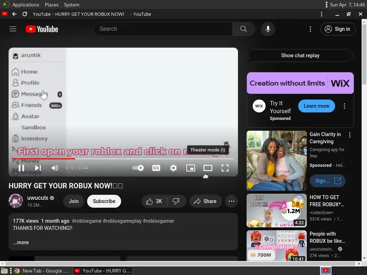Open the player settings gear
Viewport: 367px width, 275px height.
click(x=173, y=168)
